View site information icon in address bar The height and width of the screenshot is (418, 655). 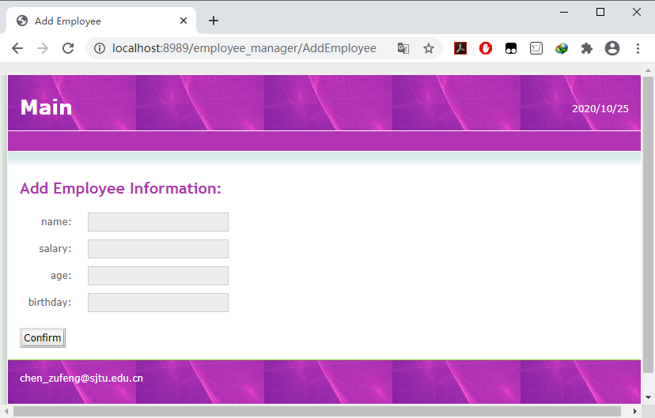pos(100,48)
